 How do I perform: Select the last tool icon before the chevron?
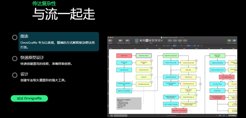[159, 41]
